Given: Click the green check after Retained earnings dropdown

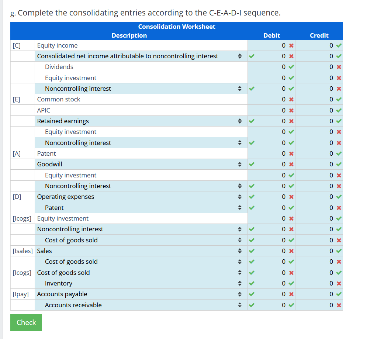Looking at the screenshot, I should pos(252,121).
